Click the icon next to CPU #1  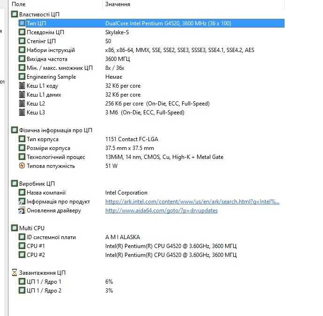pyautogui.click(x=22, y=246)
